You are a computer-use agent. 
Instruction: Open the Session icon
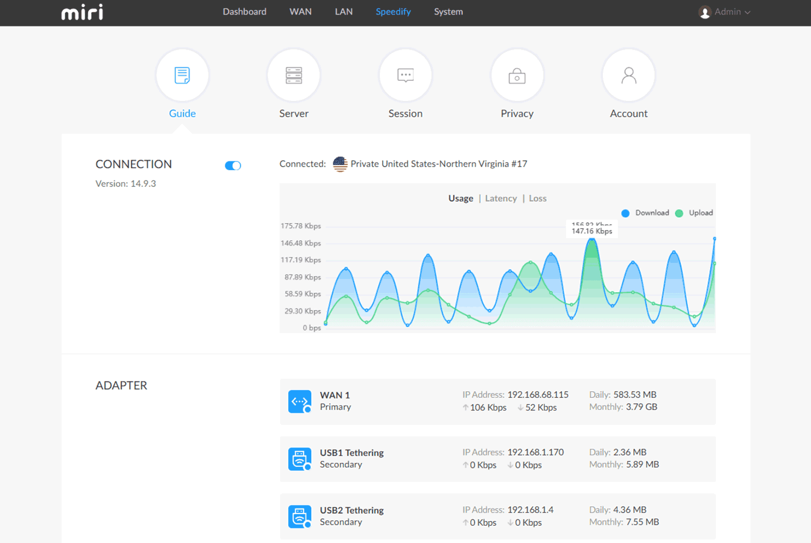coord(405,75)
